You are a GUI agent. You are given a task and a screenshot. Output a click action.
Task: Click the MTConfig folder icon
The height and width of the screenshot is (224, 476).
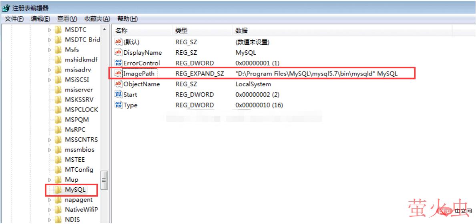point(58,170)
